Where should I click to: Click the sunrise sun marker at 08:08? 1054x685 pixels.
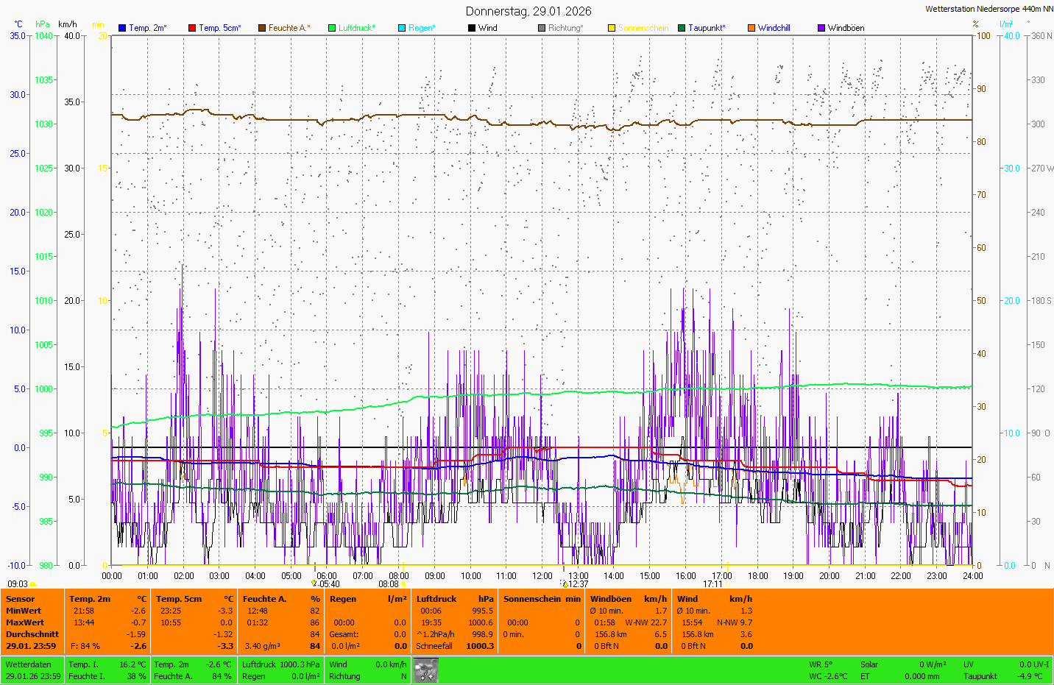[403, 584]
